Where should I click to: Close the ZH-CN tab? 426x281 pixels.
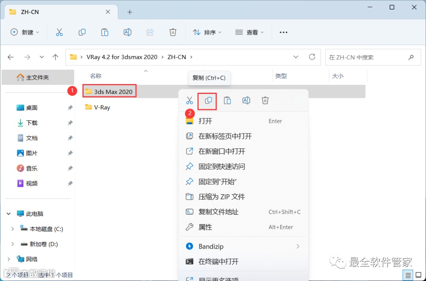(108, 12)
